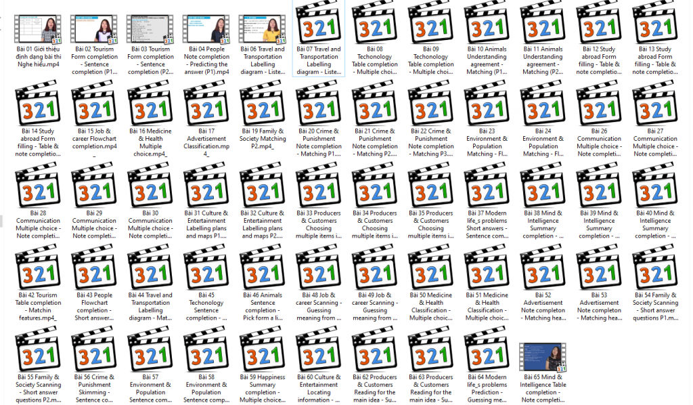
Task: Select Bài 65 Mind & Intelligence video thumbnail
Action: pos(543,356)
